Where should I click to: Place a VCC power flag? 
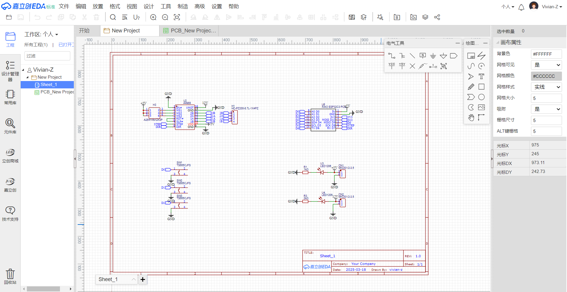point(392,66)
